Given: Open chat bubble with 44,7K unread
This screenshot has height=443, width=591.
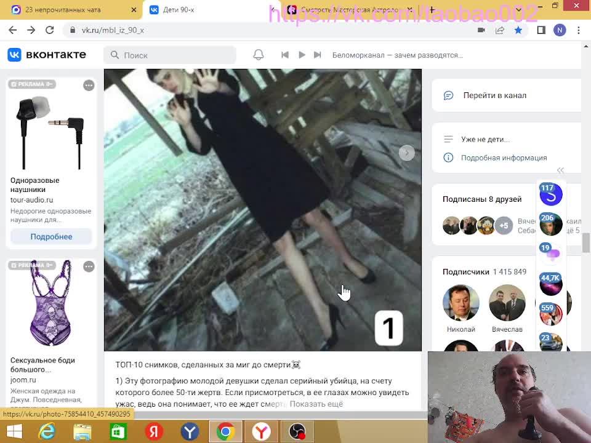Looking at the screenshot, I should tap(551, 284).
